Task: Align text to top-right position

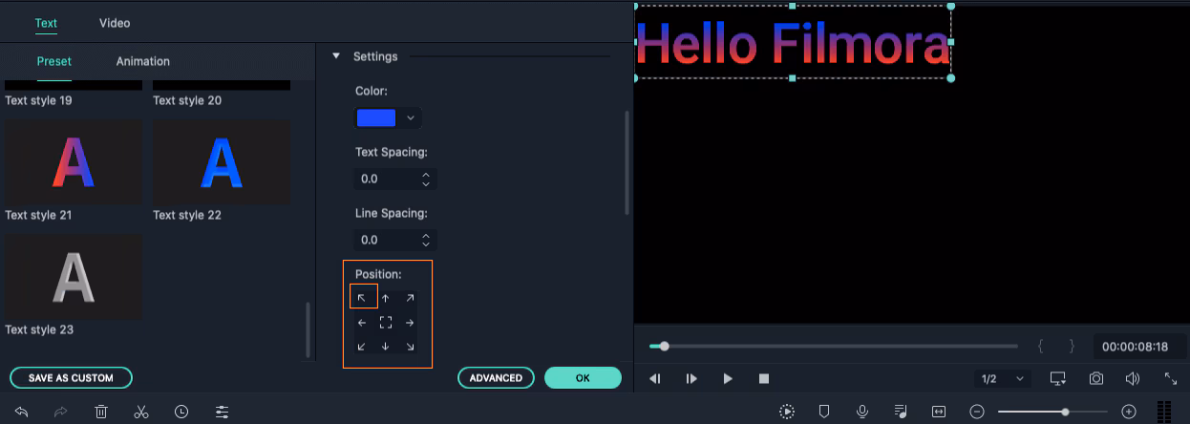Action: coord(409,298)
